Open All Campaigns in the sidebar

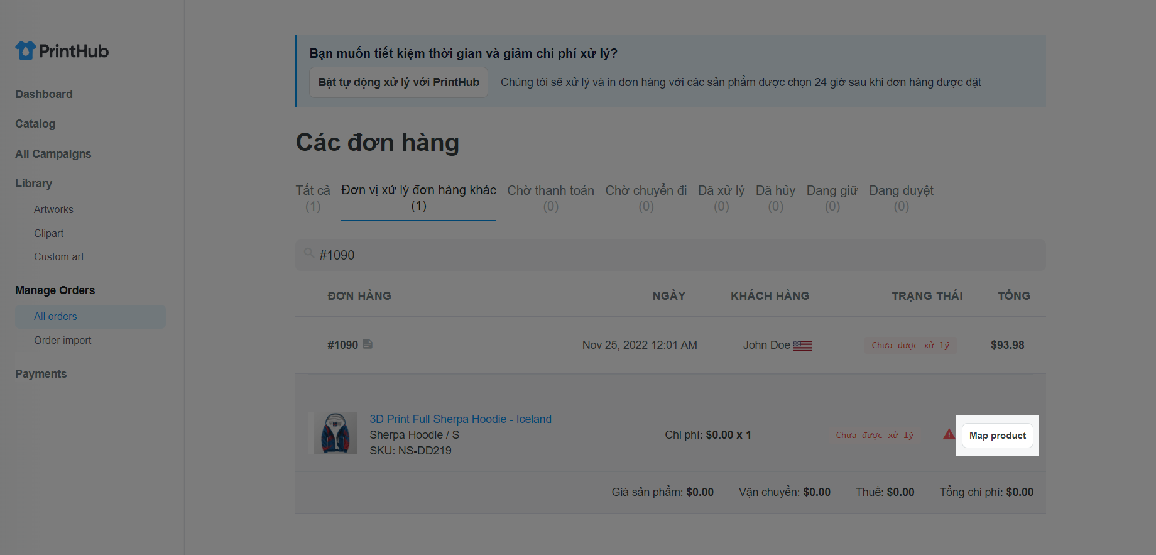pyautogui.click(x=53, y=154)
